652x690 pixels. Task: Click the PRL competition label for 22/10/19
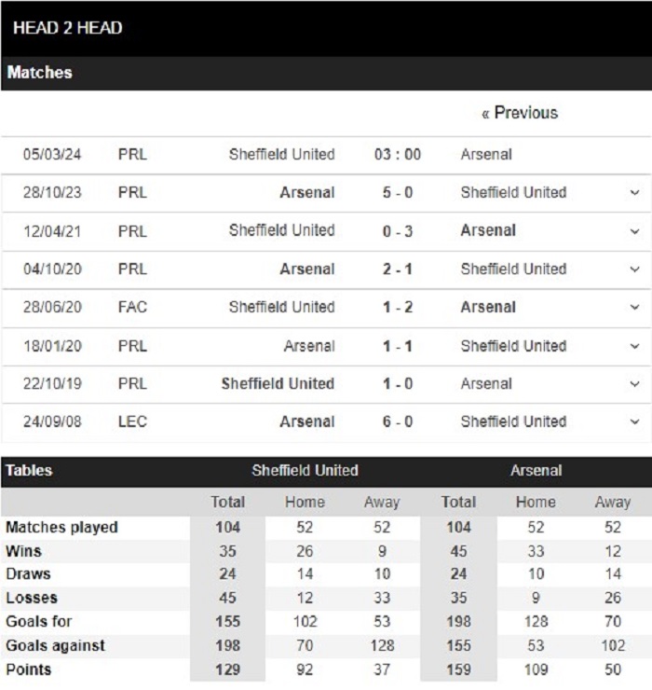pyautogui.click(x=132, y=384)
